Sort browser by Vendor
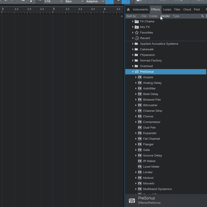Viewport: 207px width, 207px height. point(165,16)
